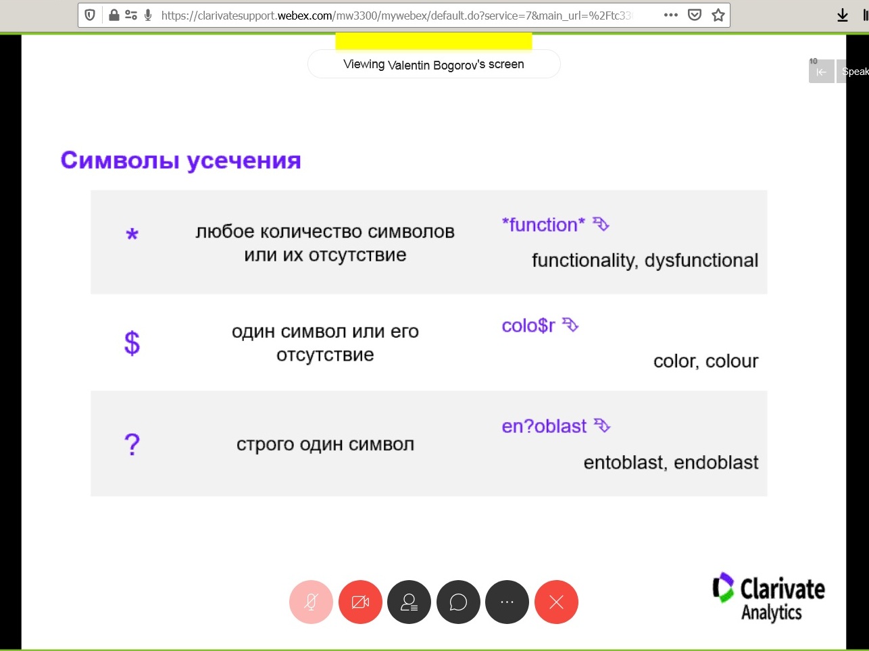
Task: Turn on the video camera
Action: (x=360, y=602)
